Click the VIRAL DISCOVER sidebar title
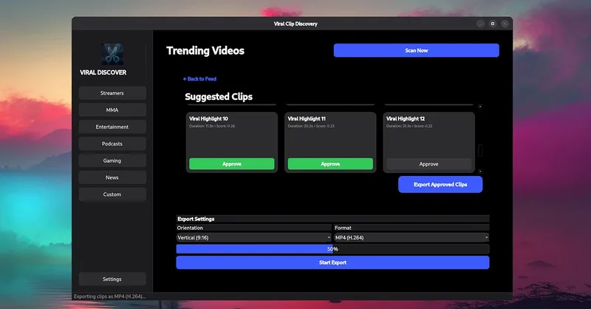Viewport: 591px width, 309px height. 103,72
